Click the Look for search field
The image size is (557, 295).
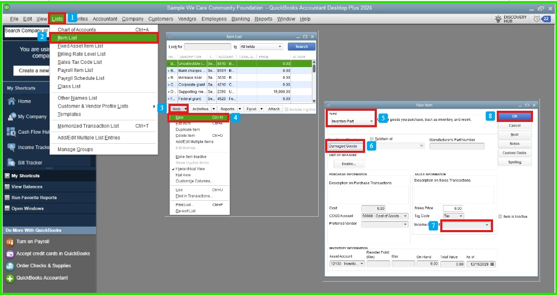[207, 46]
